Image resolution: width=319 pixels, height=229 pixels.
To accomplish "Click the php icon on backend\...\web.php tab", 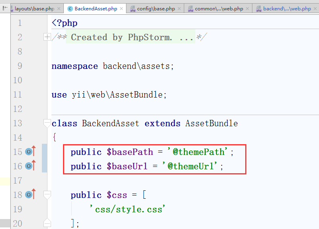I will [x=259, y=9].
